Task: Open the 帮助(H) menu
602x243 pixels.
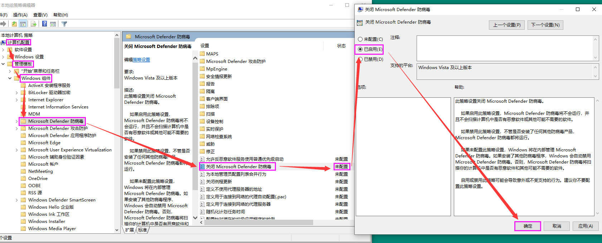Action: (x=60, y=15)
